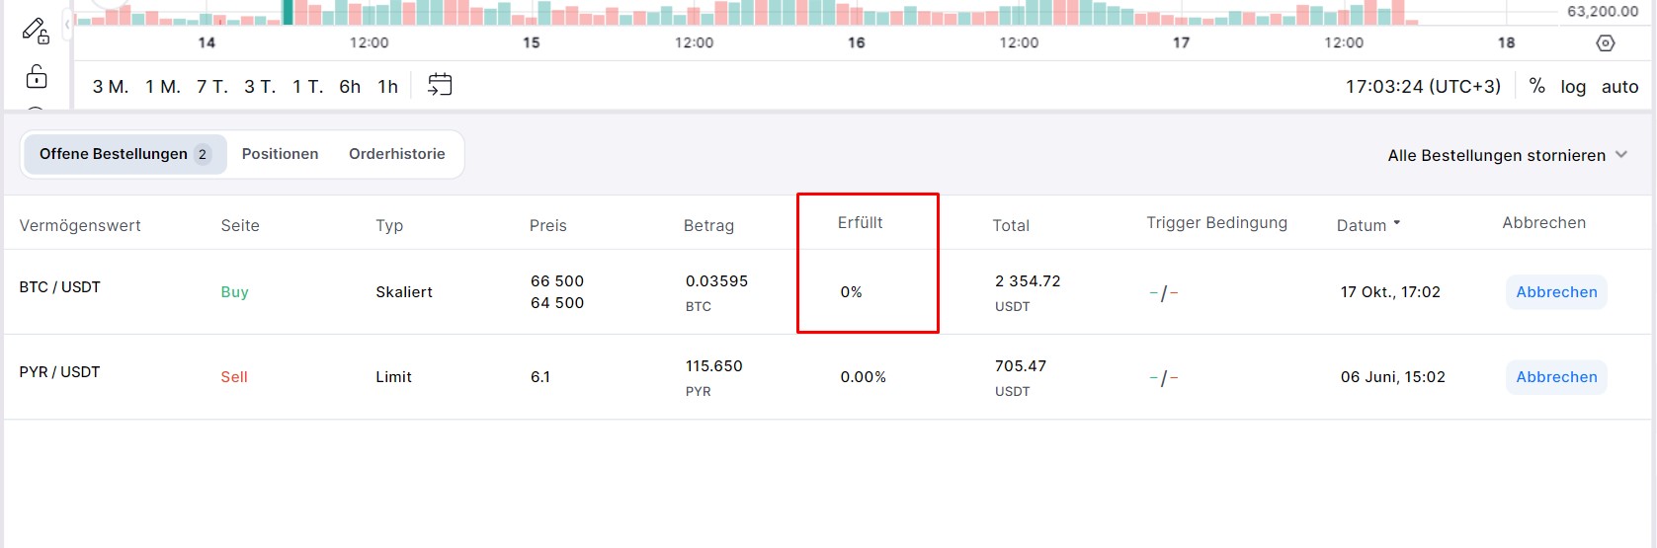Click the padlock lock-all-drawings icon
Viewport: 1657px width, 548px height.
point(37,76)
